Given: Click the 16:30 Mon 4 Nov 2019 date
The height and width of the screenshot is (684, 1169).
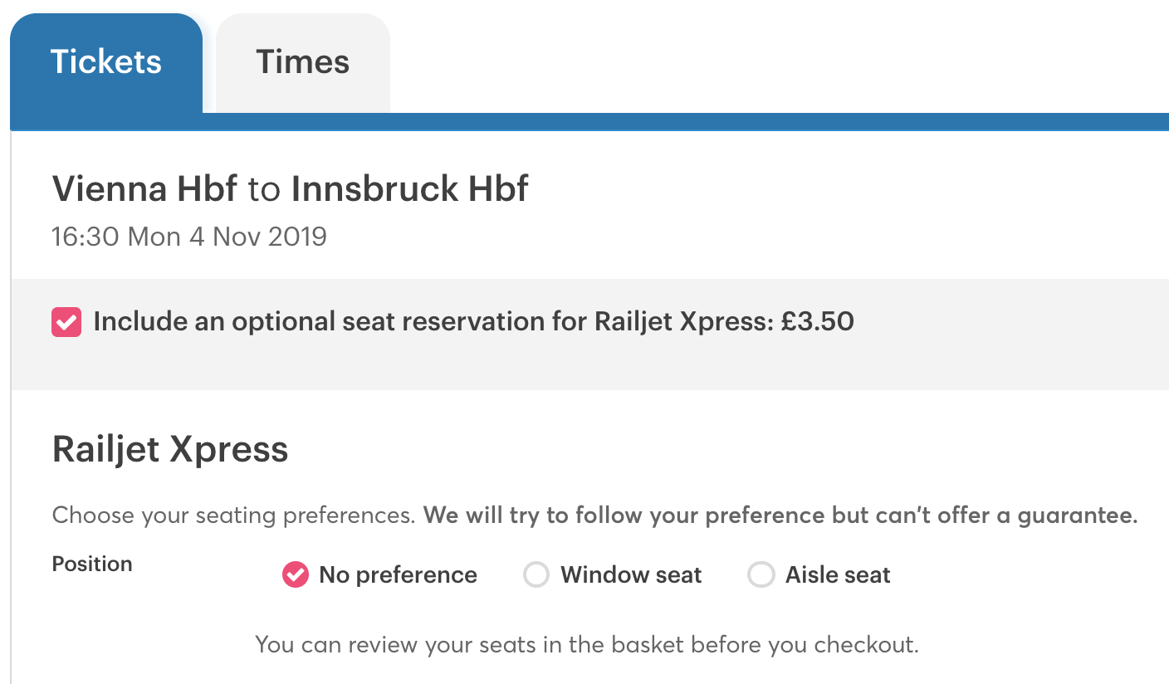Looking at the screenshot, I should [x=189, y=237].
